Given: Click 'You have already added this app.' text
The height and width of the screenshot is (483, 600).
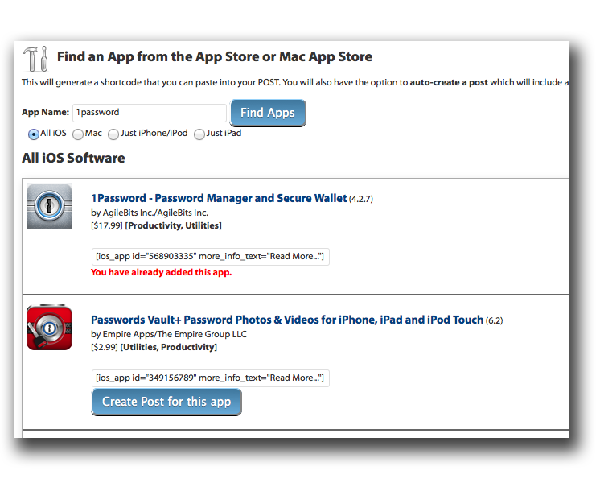Looking at the screenshot, I should coord(161,272).
